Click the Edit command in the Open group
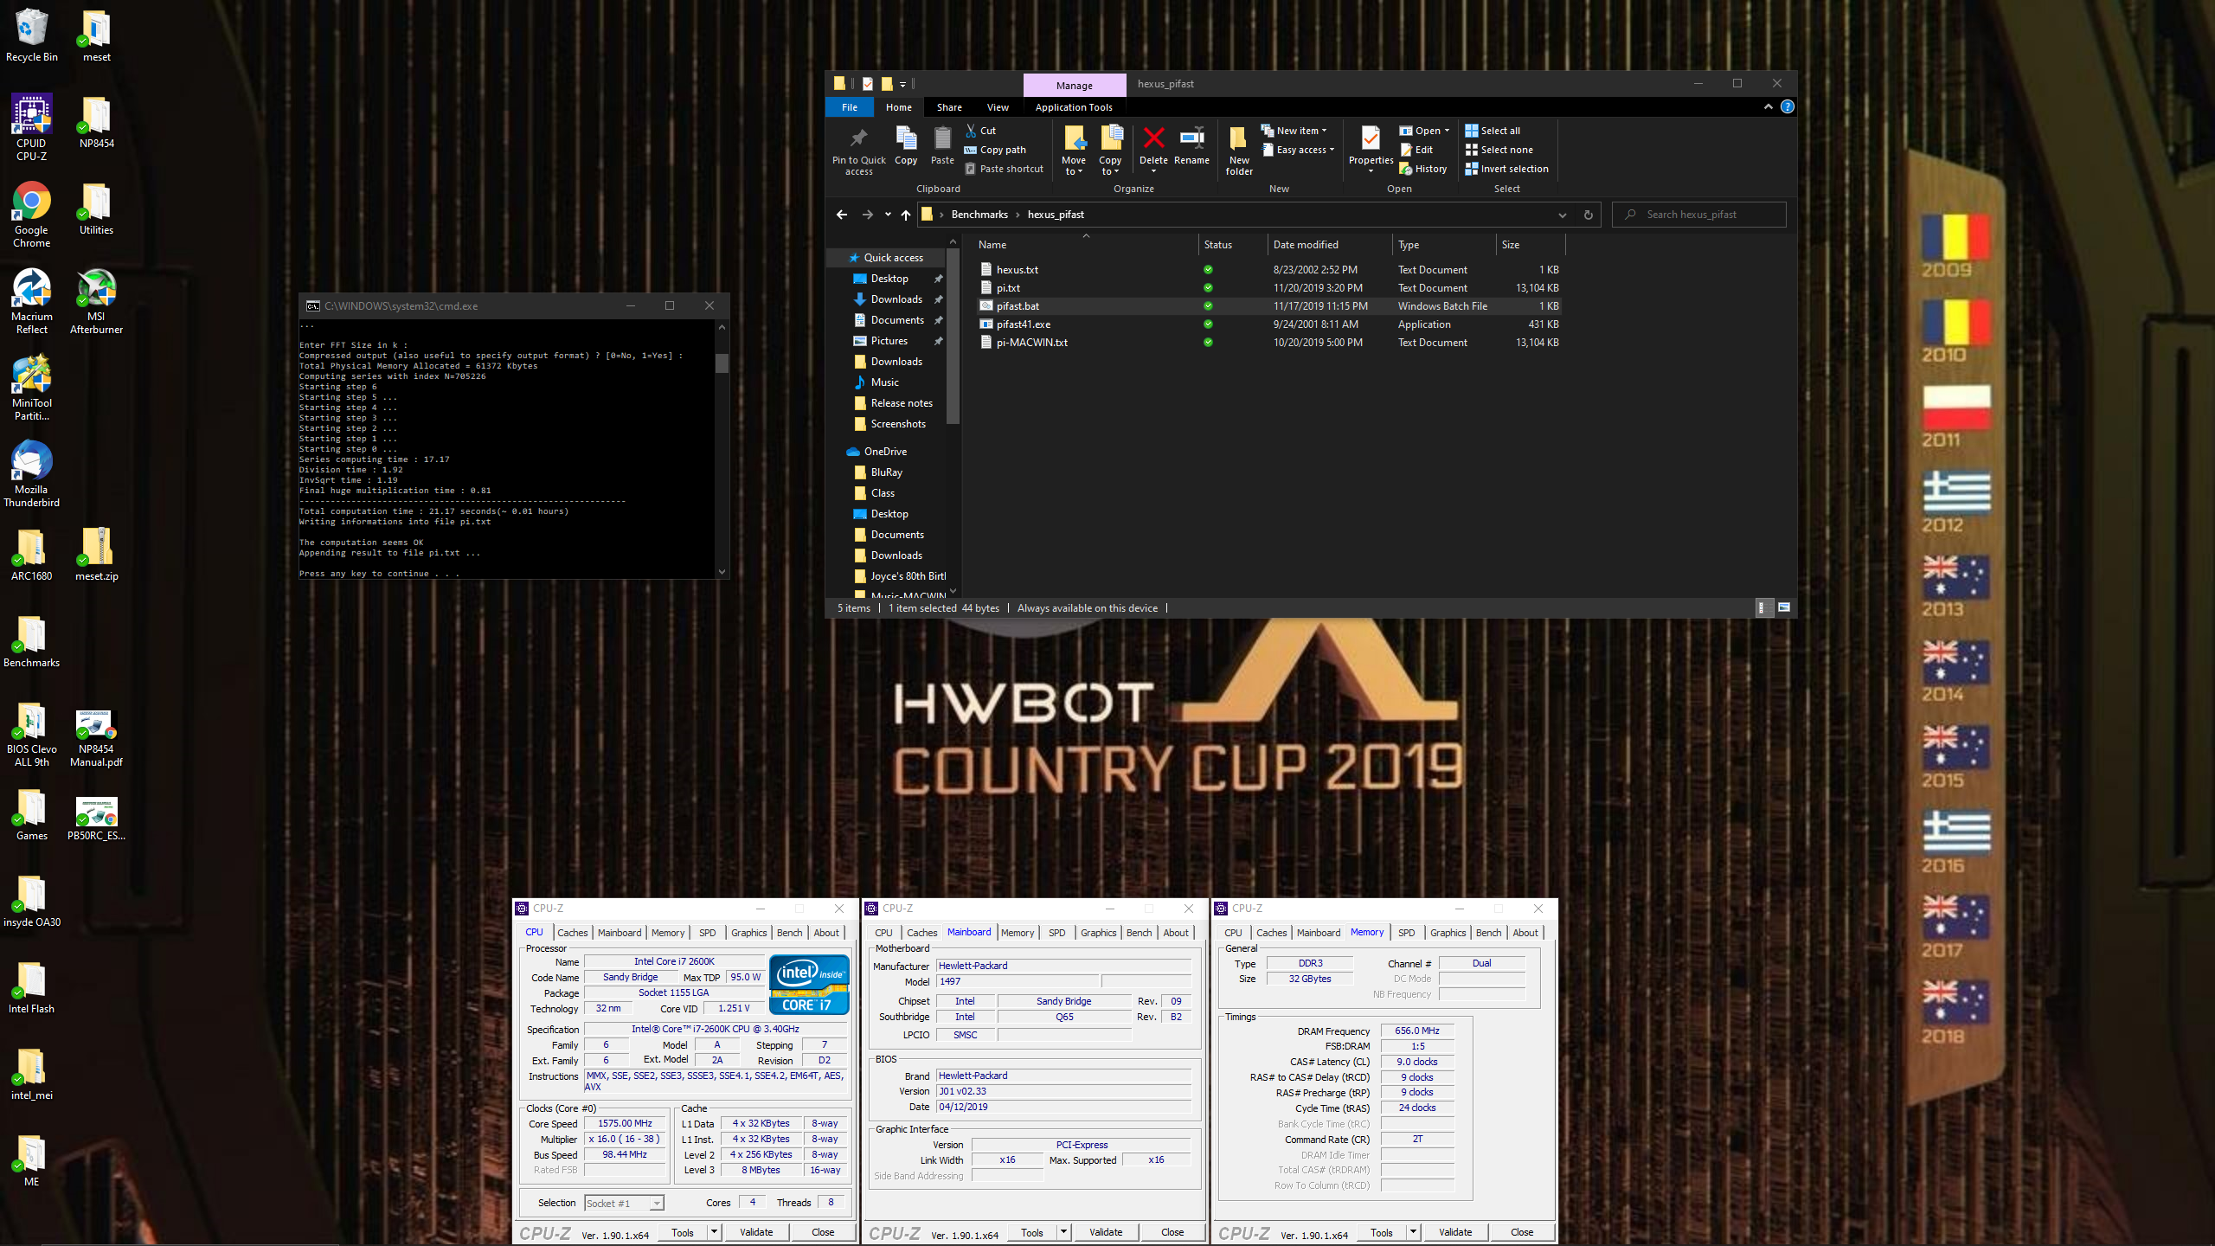 pyautogui.click(x=1416, y=150)
